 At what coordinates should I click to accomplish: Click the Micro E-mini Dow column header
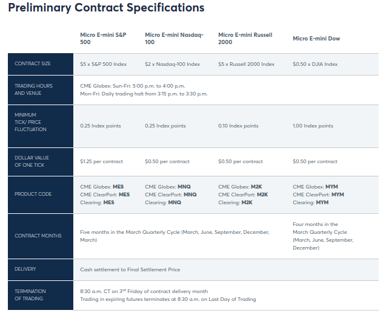click(x=316, y=39)
